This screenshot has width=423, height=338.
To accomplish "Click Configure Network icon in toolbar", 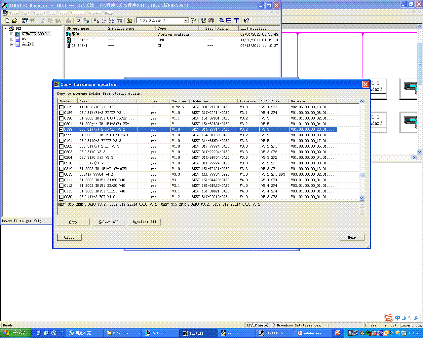I will (x=204, y=20).
